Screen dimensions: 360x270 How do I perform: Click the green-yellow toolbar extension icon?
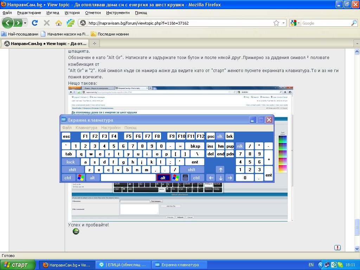coord(70,23)
